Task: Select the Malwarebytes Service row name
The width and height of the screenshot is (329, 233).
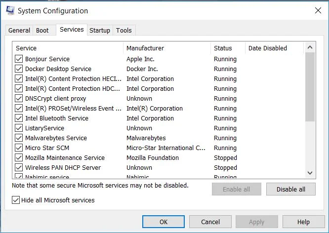Action: tap(56, 138)
